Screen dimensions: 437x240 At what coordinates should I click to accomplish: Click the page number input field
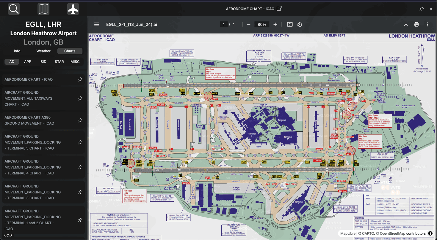coord(224,25)
